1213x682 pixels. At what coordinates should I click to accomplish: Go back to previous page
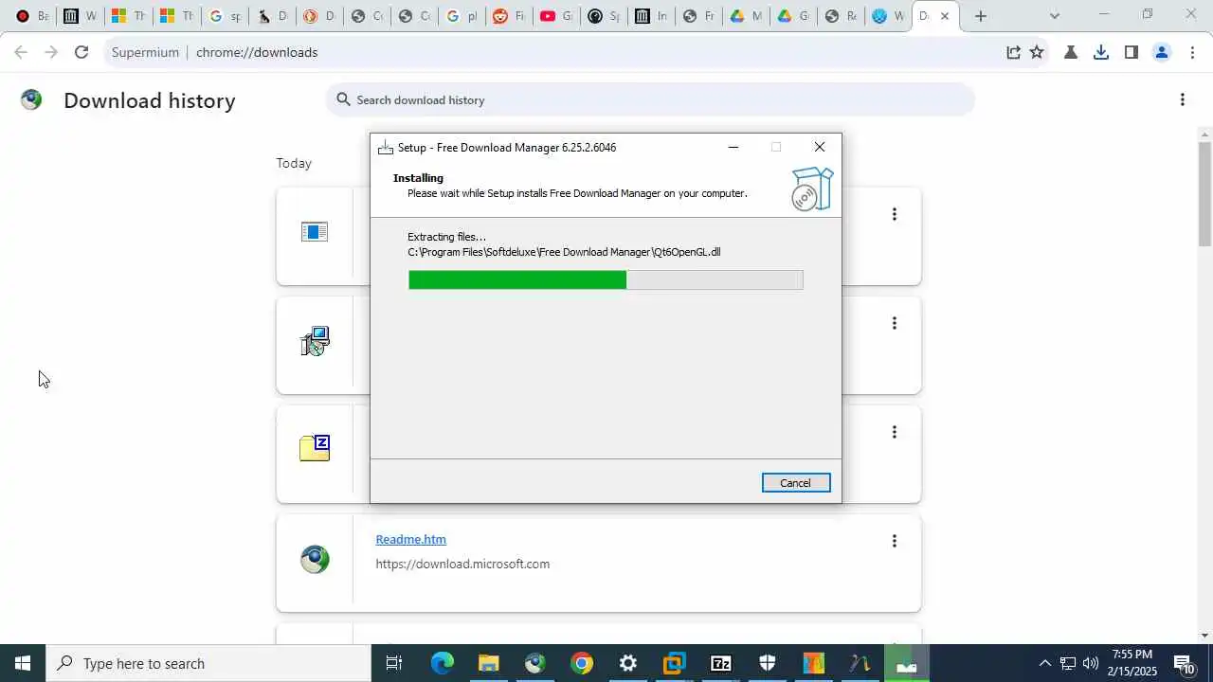[21, 52]
